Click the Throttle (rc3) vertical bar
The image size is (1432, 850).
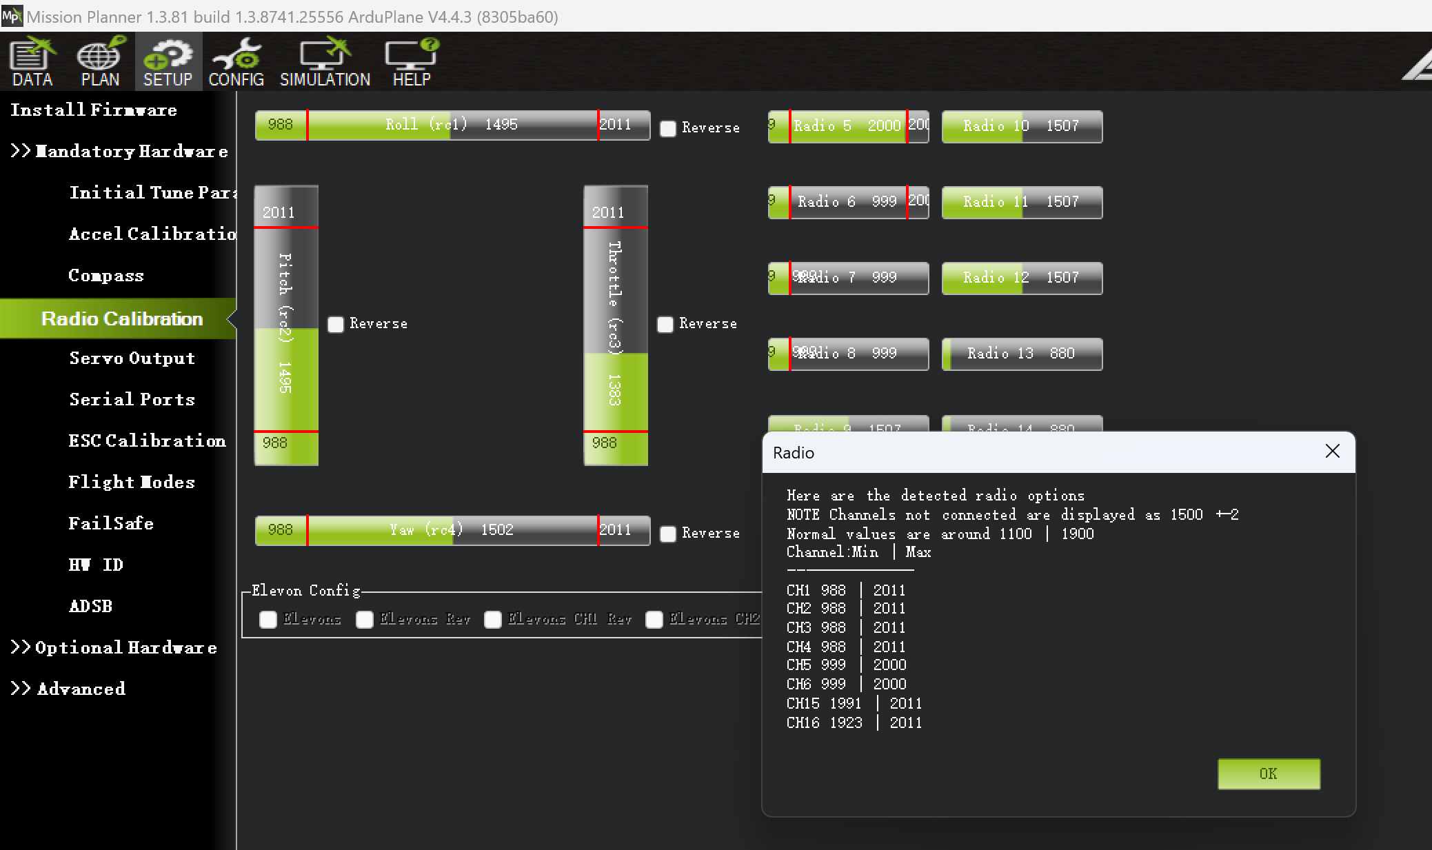(x=616, y=325)
